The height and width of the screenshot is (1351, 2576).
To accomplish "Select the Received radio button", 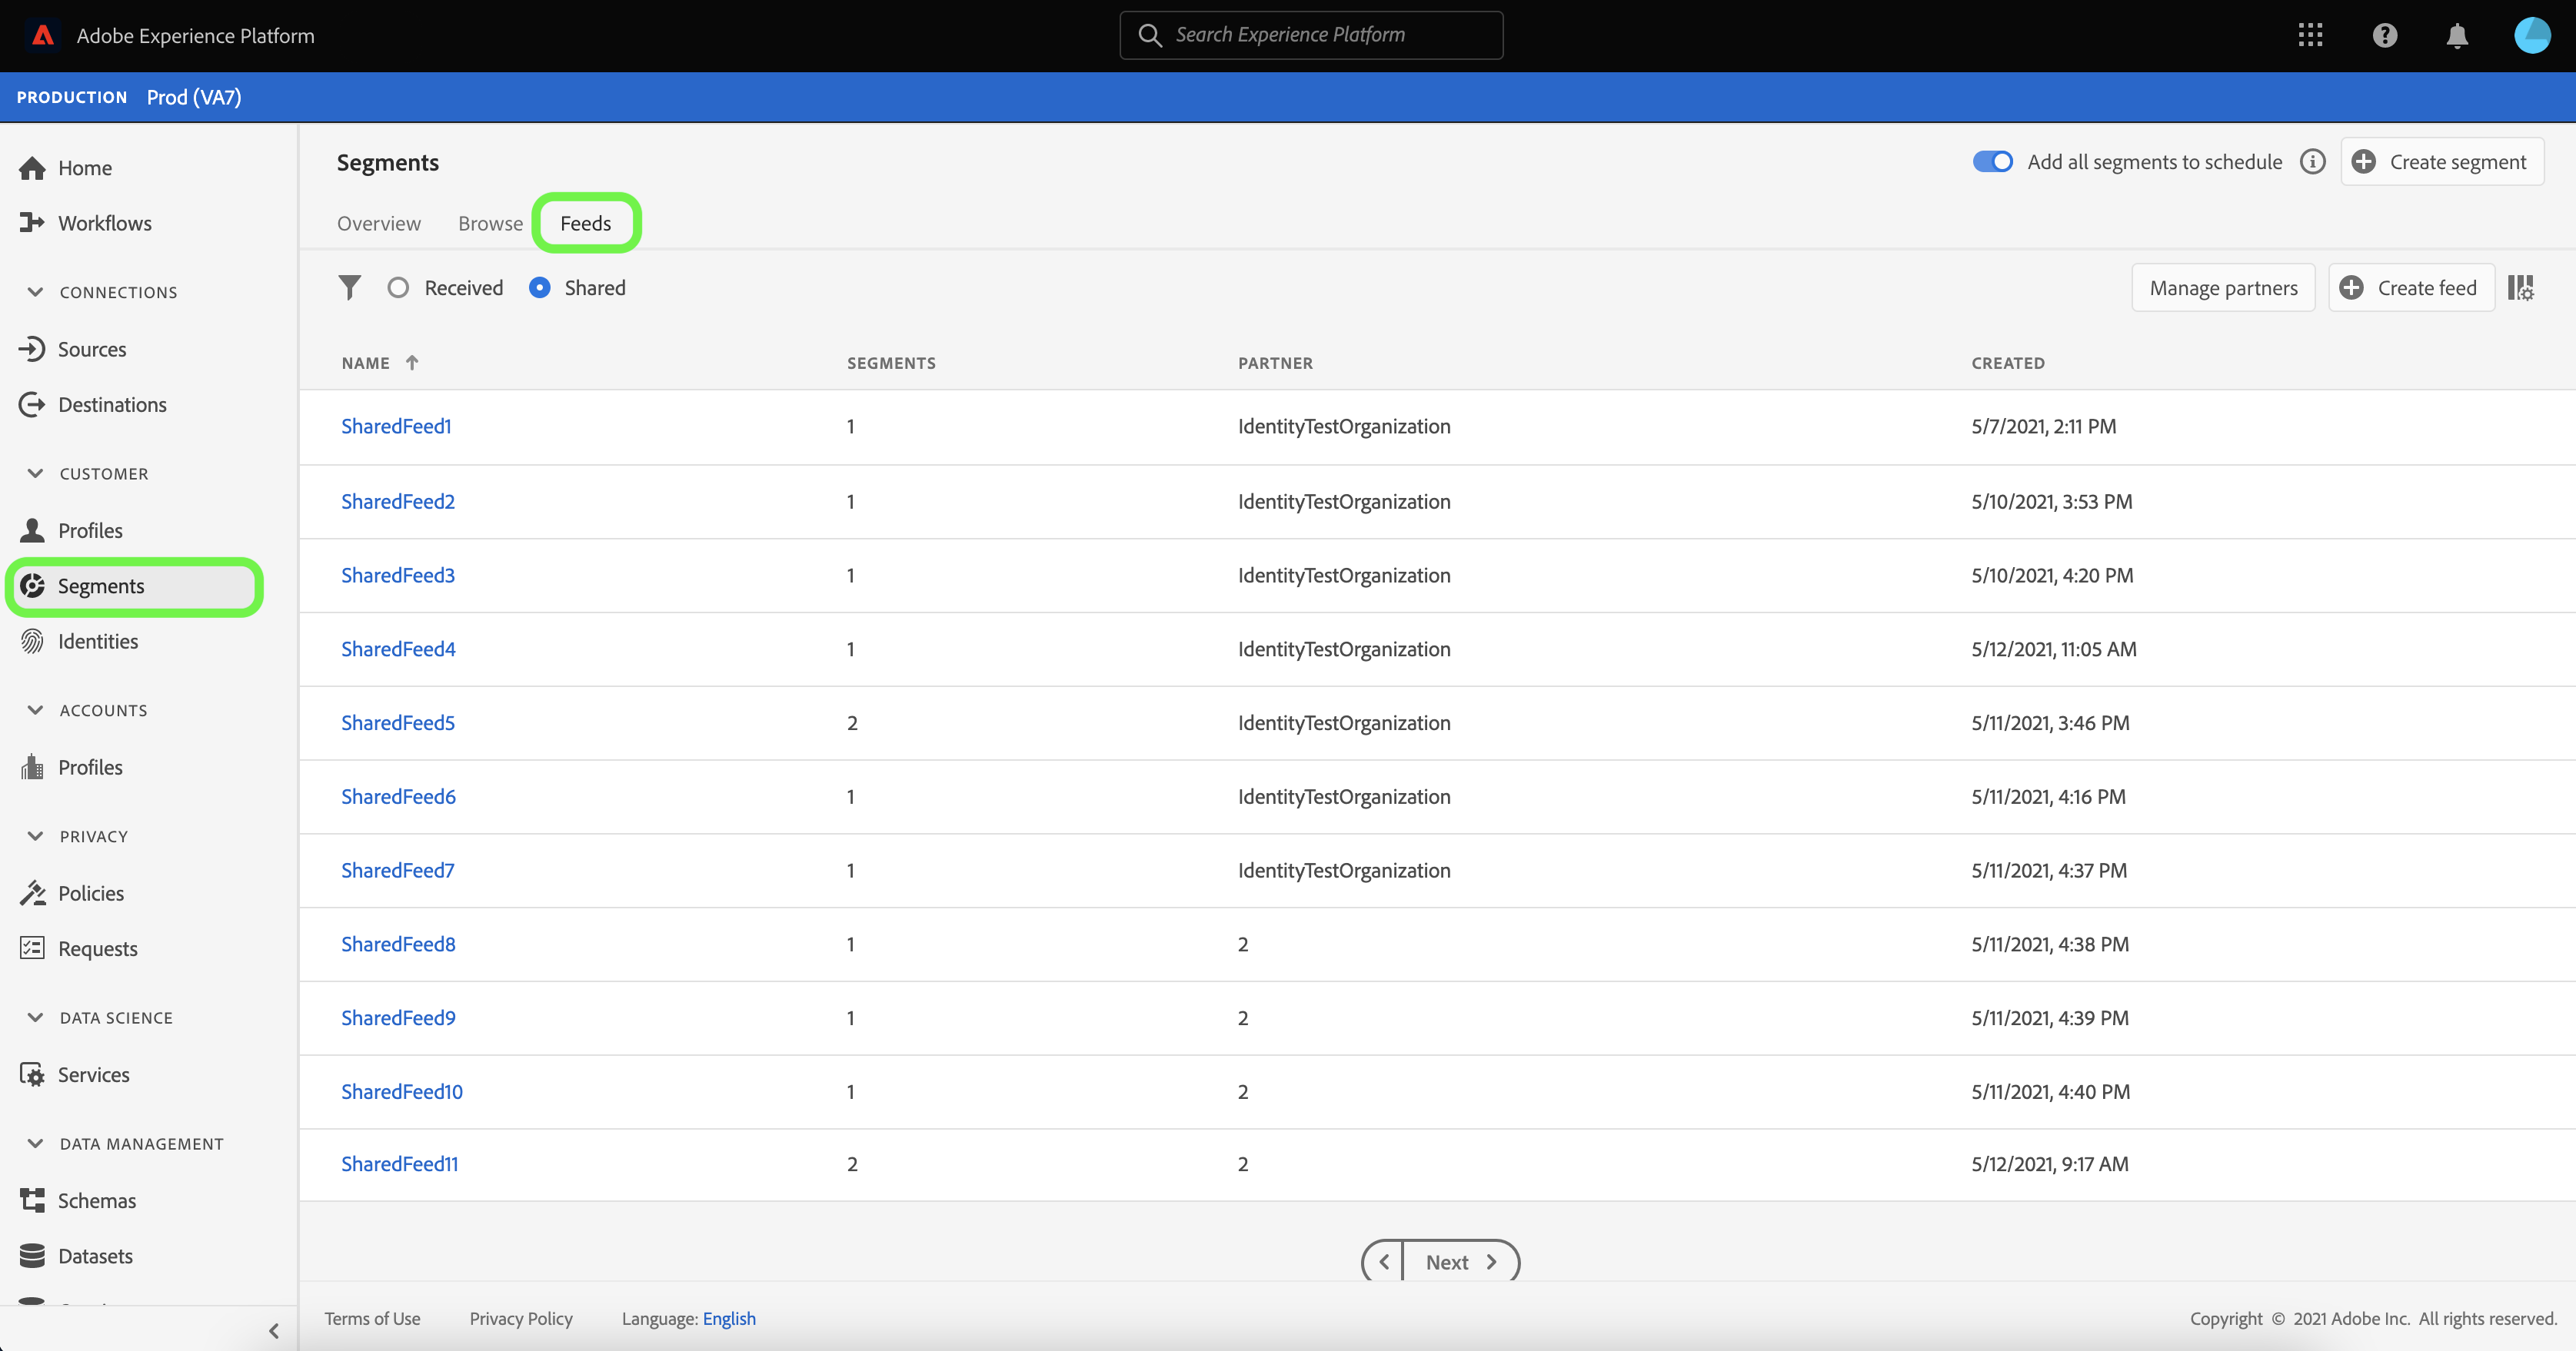I will click(x=398, y=287).
